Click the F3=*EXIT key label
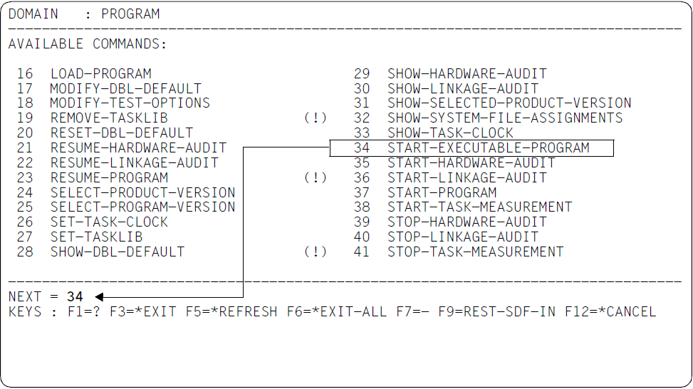The height and width of the screenshot is (389, 693). [x=142, y=311]
